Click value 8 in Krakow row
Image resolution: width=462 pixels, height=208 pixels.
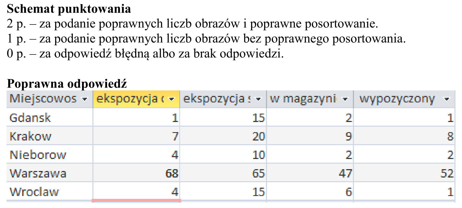click(x=450, y=136)
